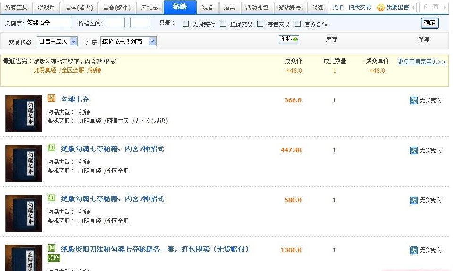Tick the 担保交易 checkbox
Viewport: 455px width, 271px height.
coord(223,24)
